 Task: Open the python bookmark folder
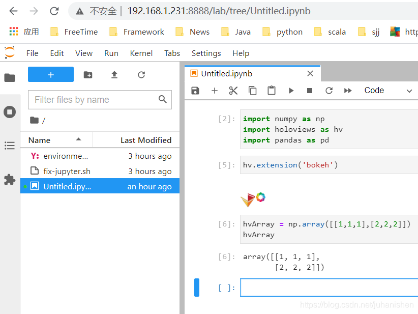click(282, 32)
